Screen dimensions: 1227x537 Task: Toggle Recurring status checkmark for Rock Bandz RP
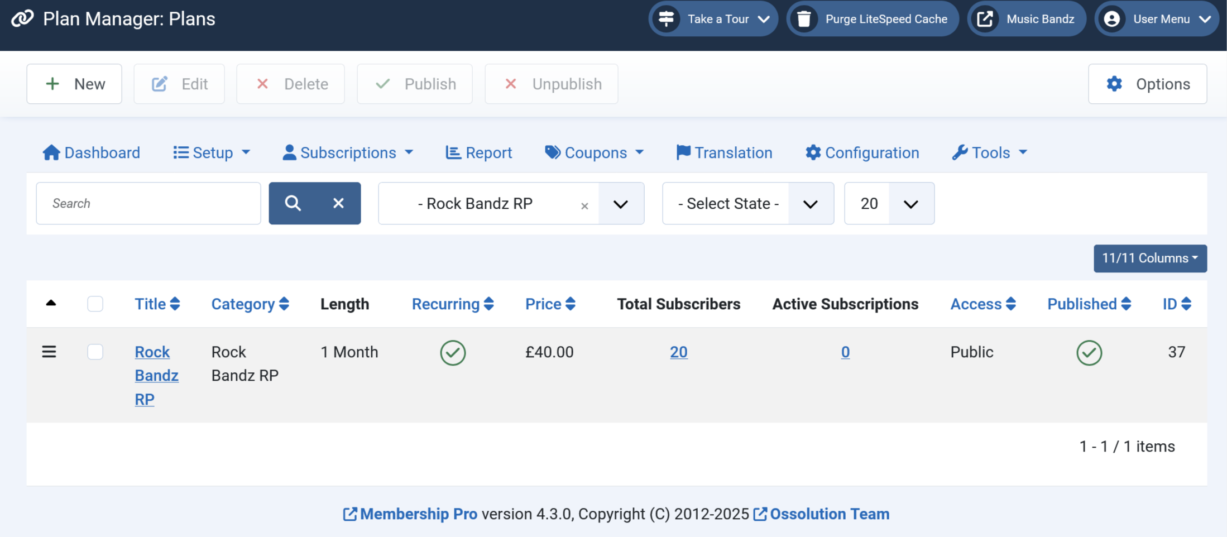[x=453, y=353]
